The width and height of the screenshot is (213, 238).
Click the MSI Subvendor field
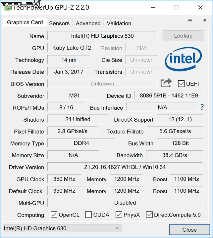[x=74, y=95]
